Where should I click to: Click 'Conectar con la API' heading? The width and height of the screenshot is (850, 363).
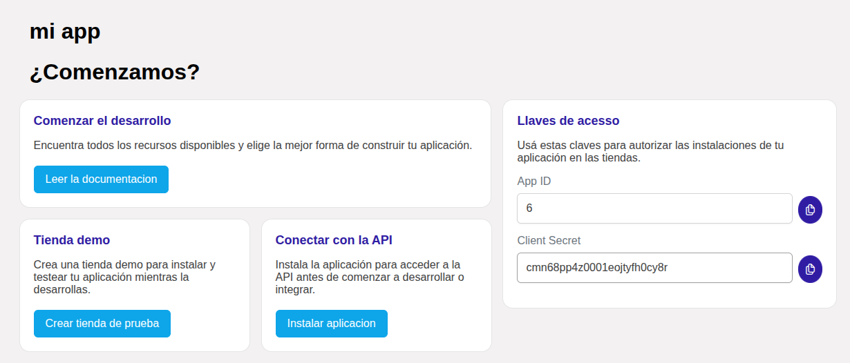(x=334, y=240)
